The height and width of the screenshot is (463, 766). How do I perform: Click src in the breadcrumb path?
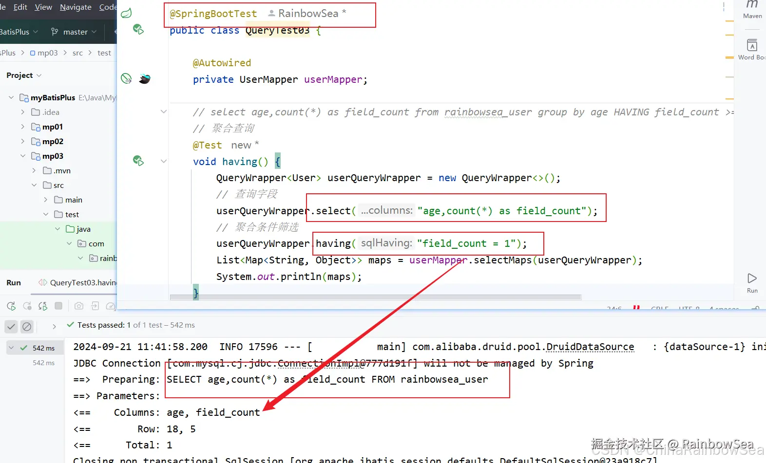[77, 53]
